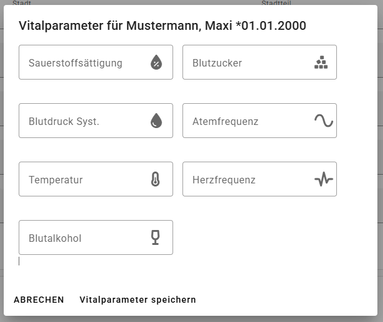Click the Blutalkohol wine glass icon
This screenshot has width=383, height=322.
pyautogui.click(x=156, y=237)
